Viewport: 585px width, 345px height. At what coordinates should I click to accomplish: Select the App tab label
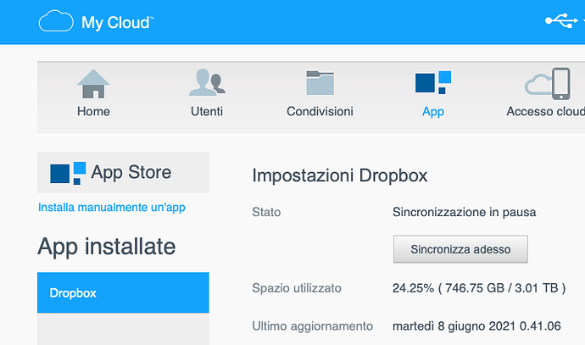coord(433,112)
